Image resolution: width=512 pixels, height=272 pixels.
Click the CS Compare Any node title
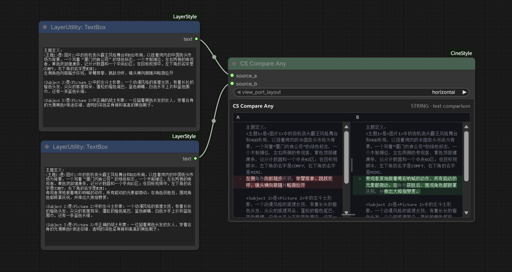263,64
